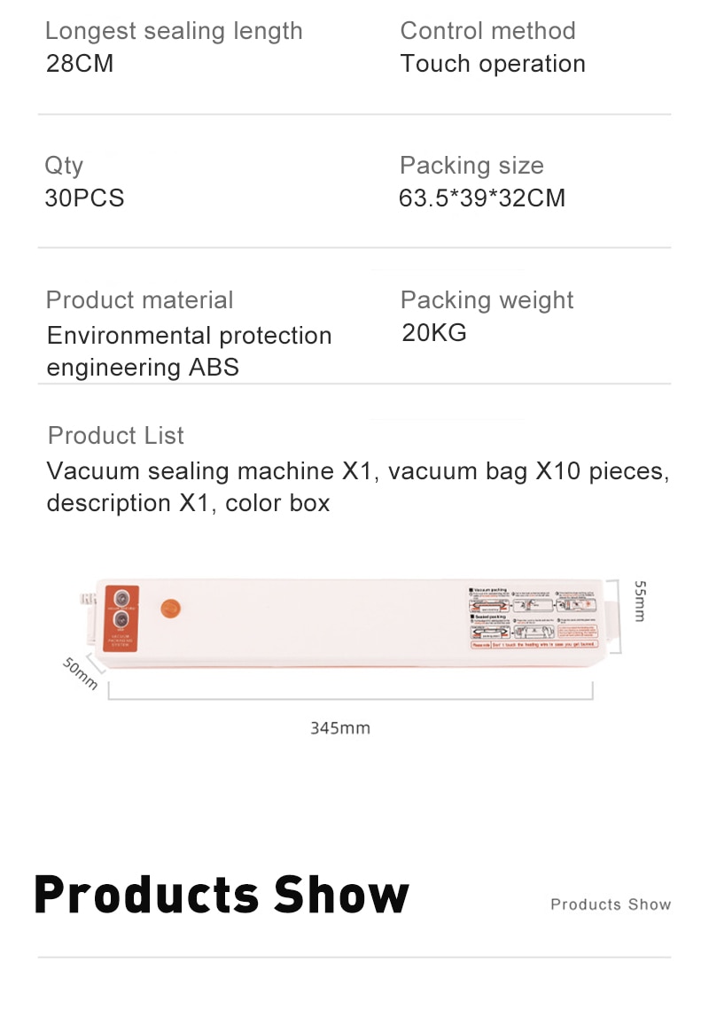Screen dimensions: 709x1032
Task: Select the 28CM sealing length value
Action: [80, 63]
